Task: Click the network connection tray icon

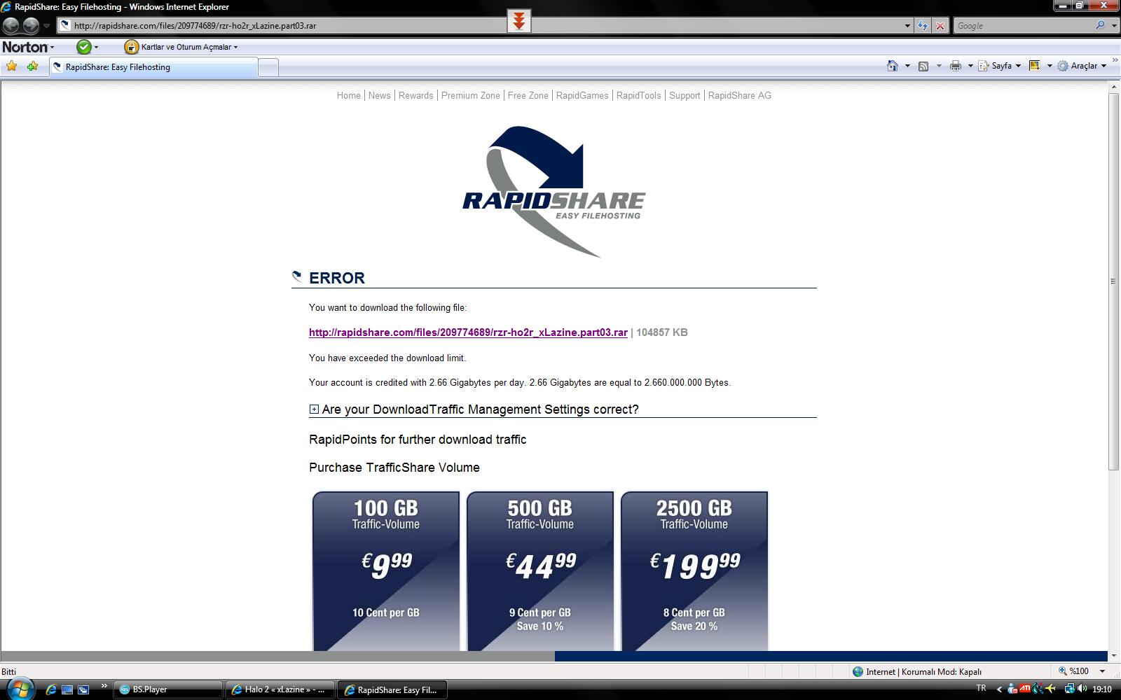Action: pyautogui.click(x=1071, y=689)
